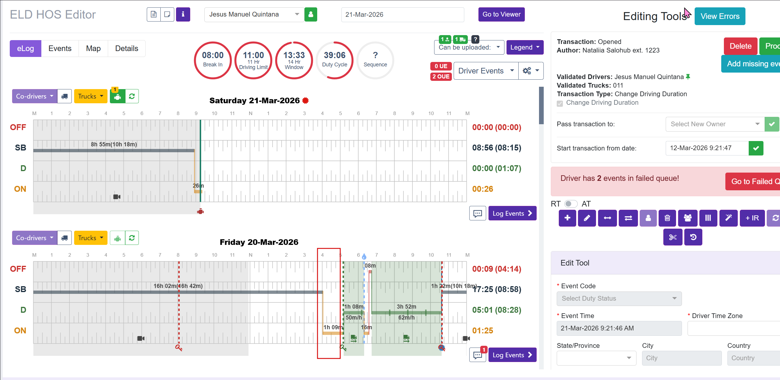Click the log vertical scrollbar handle
Screen dimensions: 780x380
pyautogui.click(x=541, y=106)
